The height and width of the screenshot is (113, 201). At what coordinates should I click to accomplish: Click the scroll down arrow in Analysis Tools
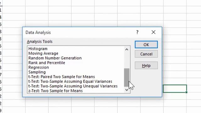(x=127, y=90)
